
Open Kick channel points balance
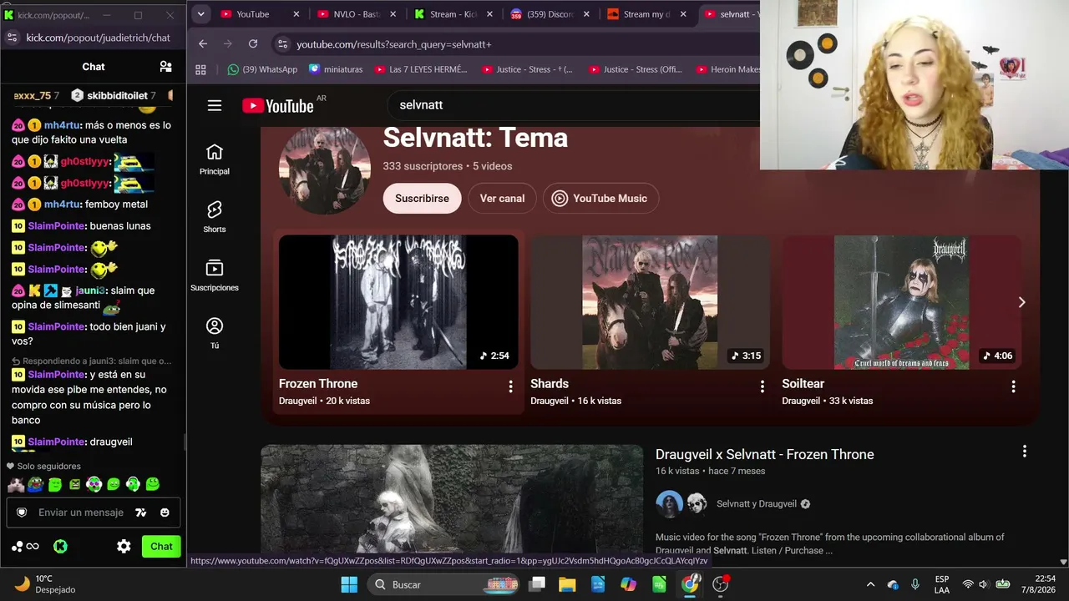[x=25, y=546]
